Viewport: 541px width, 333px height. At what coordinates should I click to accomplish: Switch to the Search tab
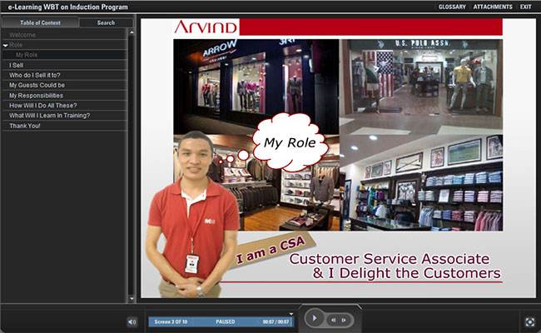tap(106, 22)
